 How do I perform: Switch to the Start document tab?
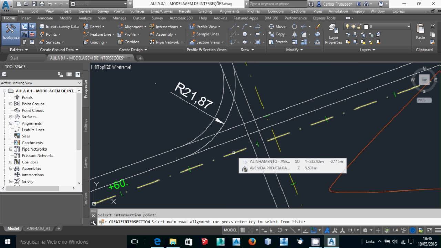tap(14, 58)
